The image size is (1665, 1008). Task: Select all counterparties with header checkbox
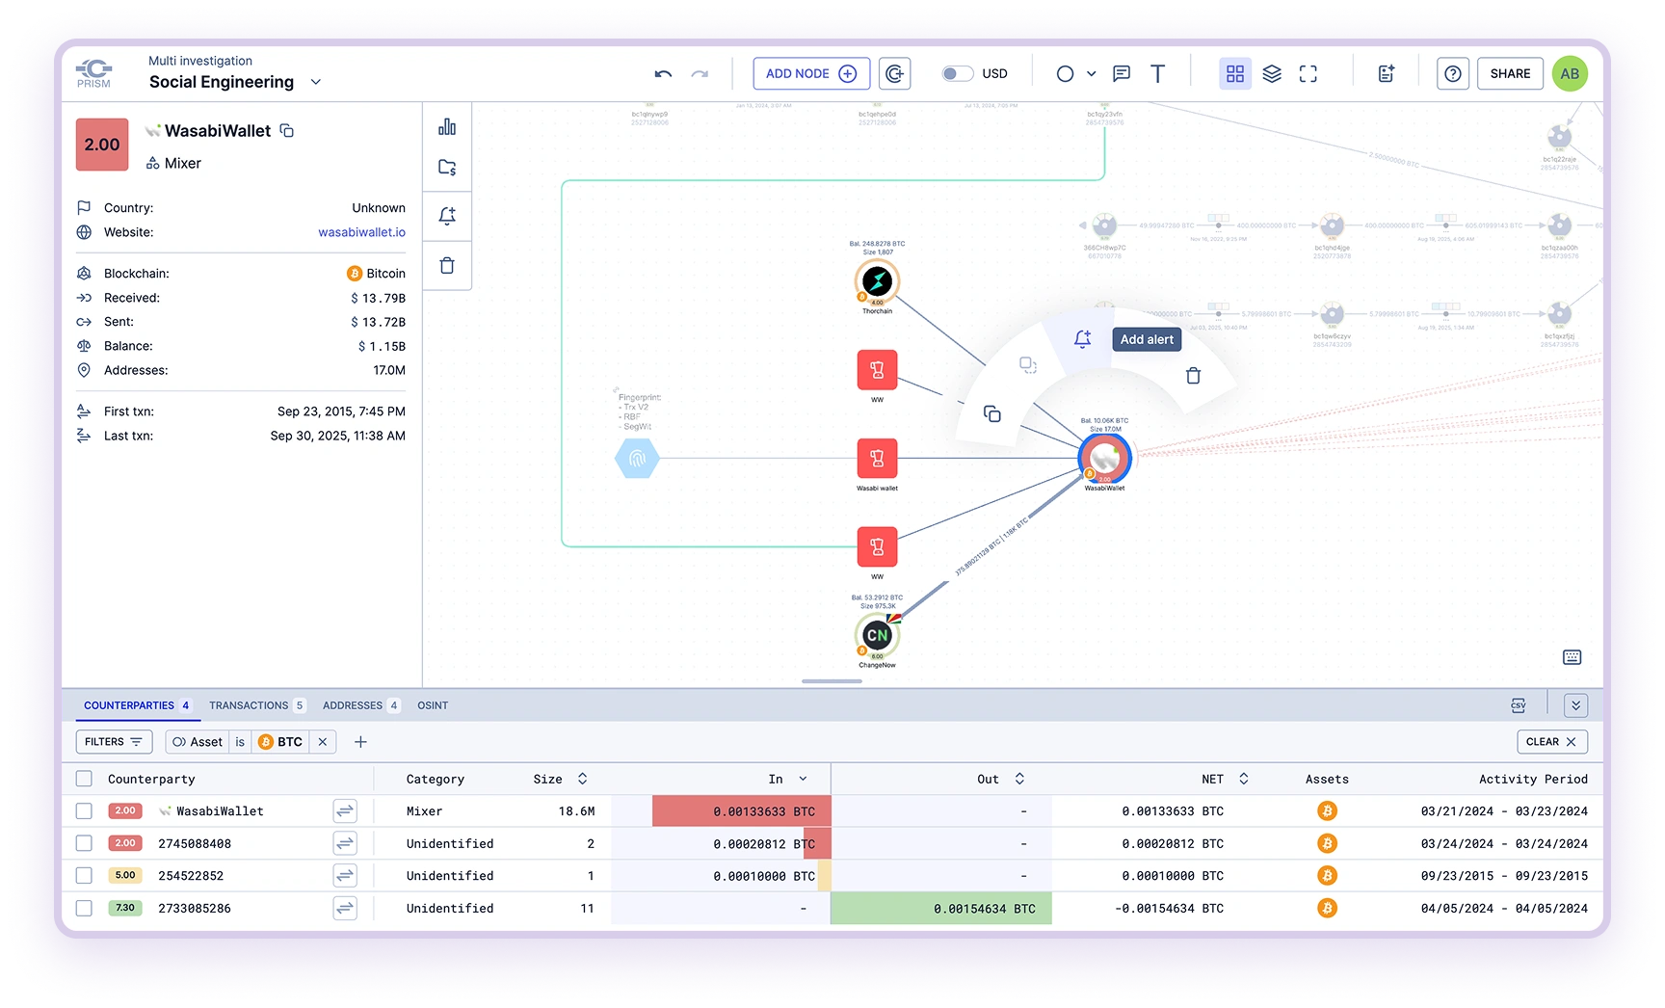(x=84, y=779)
